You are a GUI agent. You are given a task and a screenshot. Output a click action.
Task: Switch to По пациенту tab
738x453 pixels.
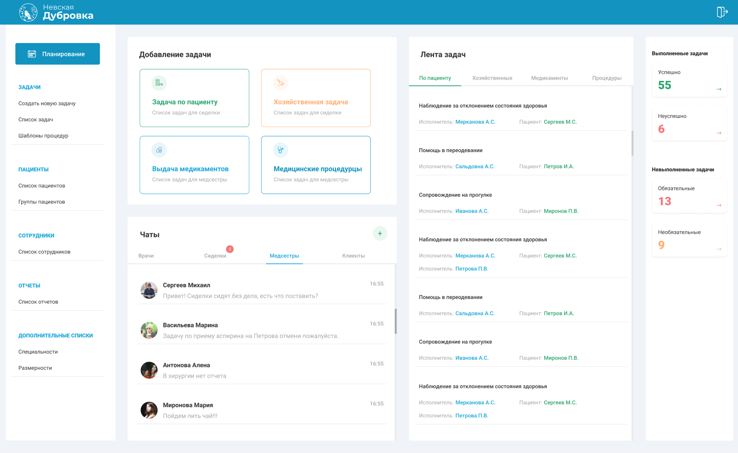click(435, 78)
